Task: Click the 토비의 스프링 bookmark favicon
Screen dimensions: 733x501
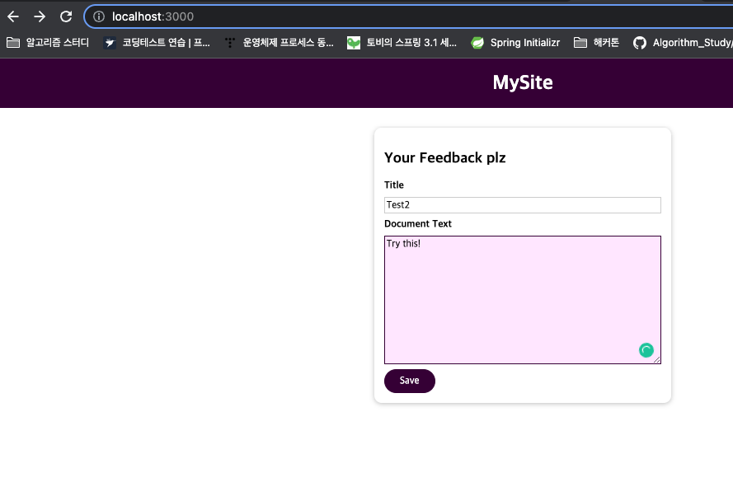Action: [354, 43]
